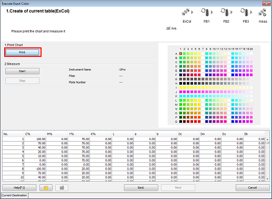
Task: Select row 1 in the data table
Action: pos(134,139)
